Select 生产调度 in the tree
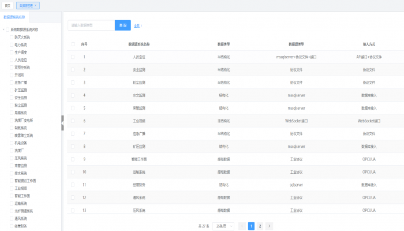Screen dimensions: 404x231 coord(21,52)
